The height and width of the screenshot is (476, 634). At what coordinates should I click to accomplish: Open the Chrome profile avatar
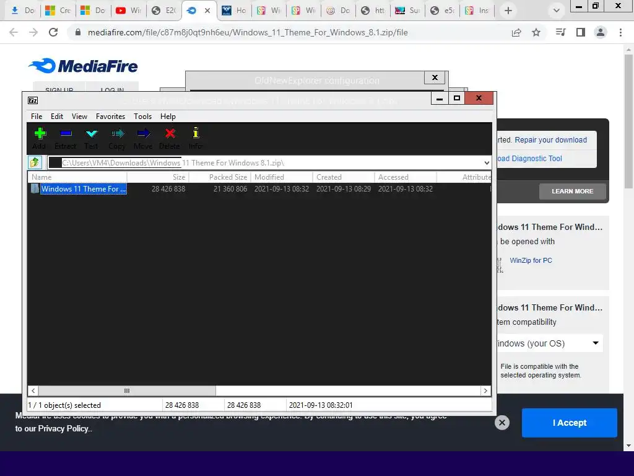(601, 32)
